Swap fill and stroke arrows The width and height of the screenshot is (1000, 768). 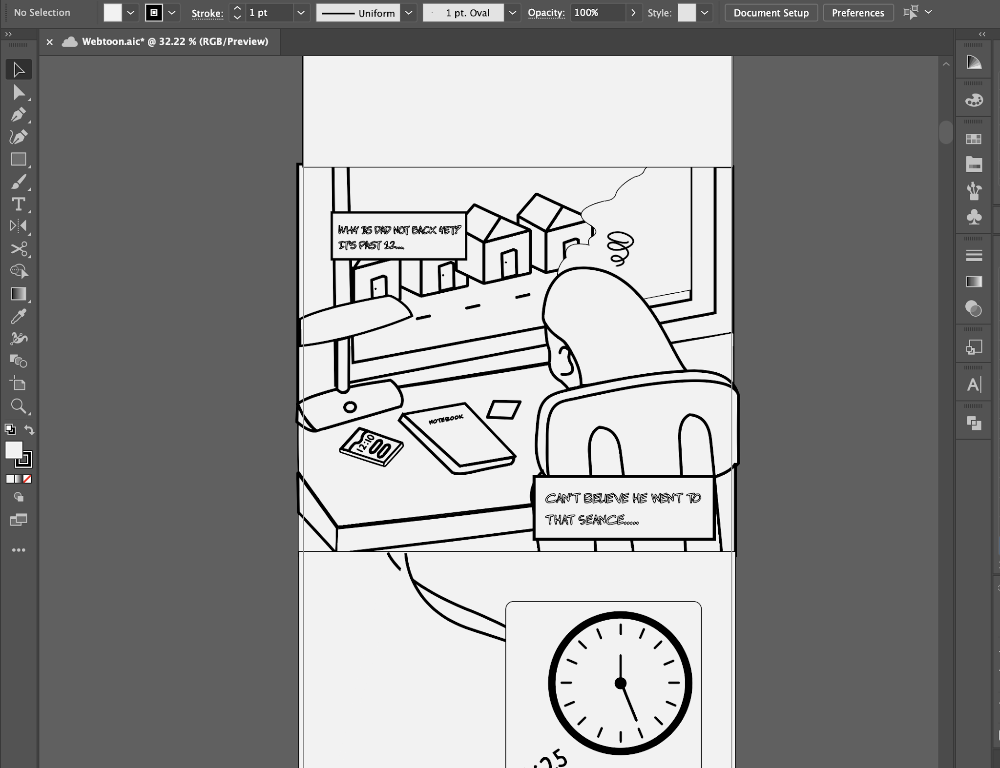(29, 430)
